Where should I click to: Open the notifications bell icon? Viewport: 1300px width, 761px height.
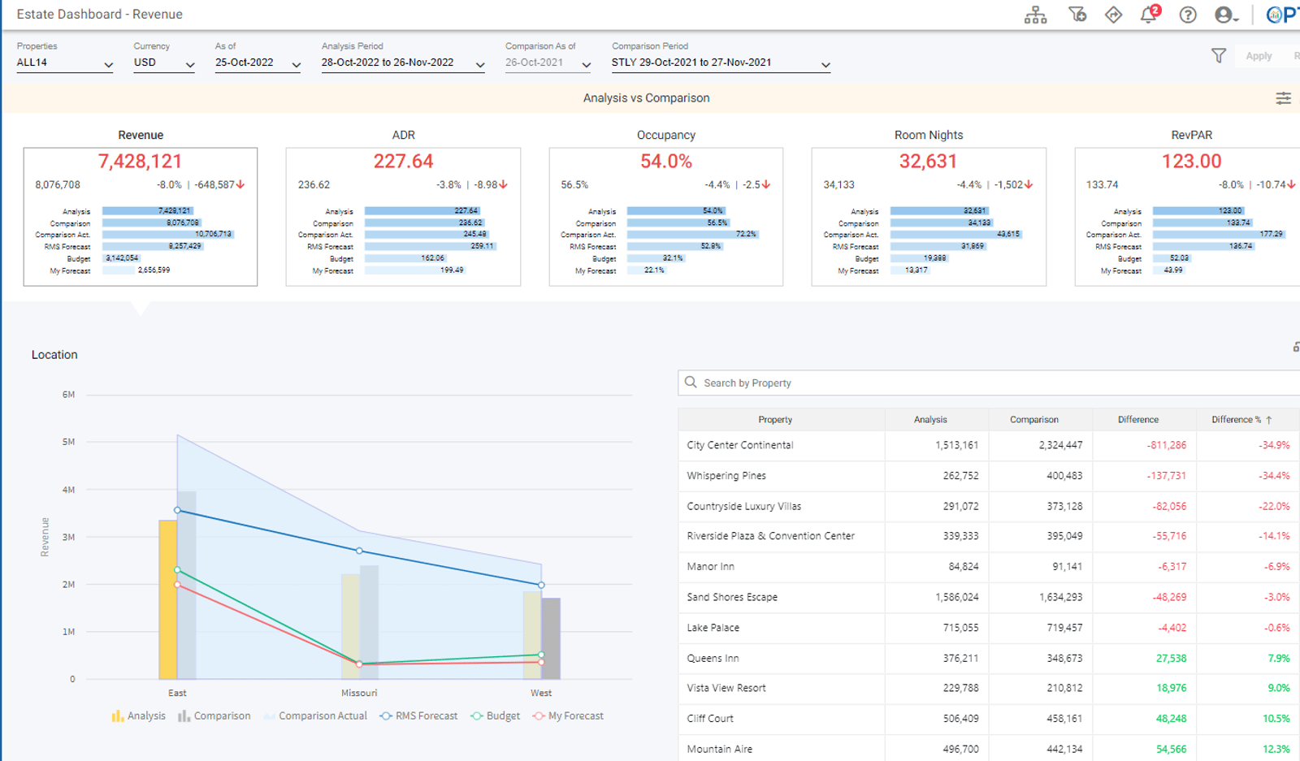(1150, 14)
